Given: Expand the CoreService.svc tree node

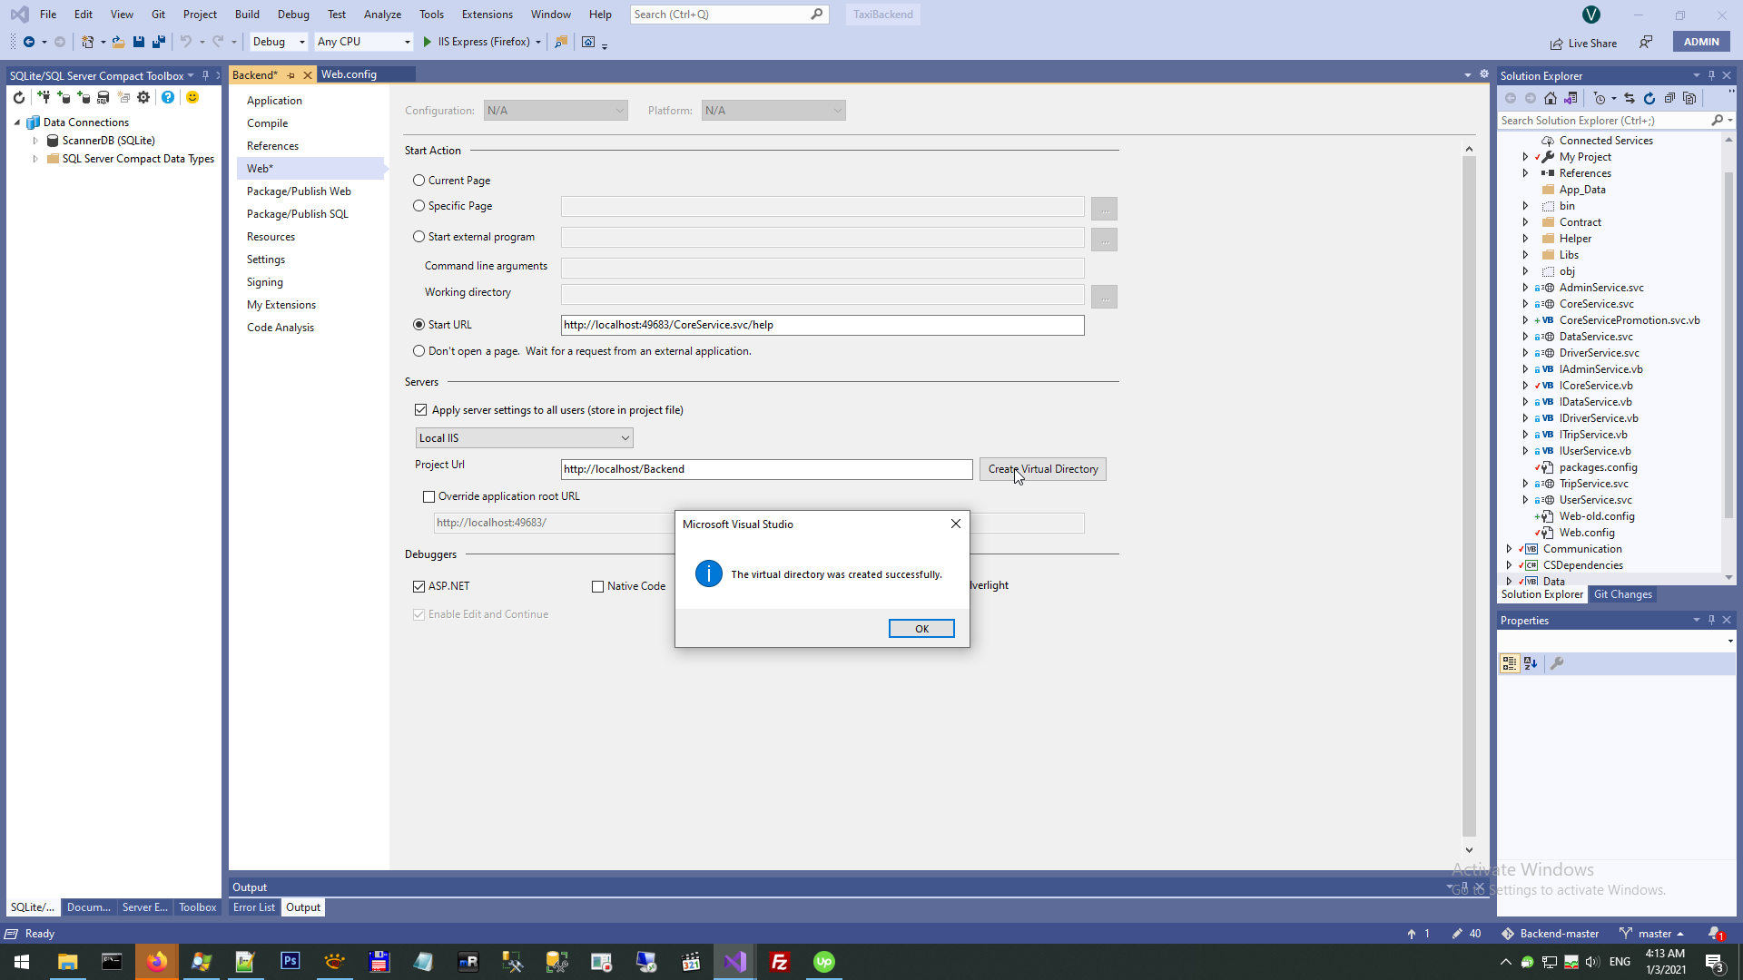Looking at the screenshot, I should point(1525,304).
